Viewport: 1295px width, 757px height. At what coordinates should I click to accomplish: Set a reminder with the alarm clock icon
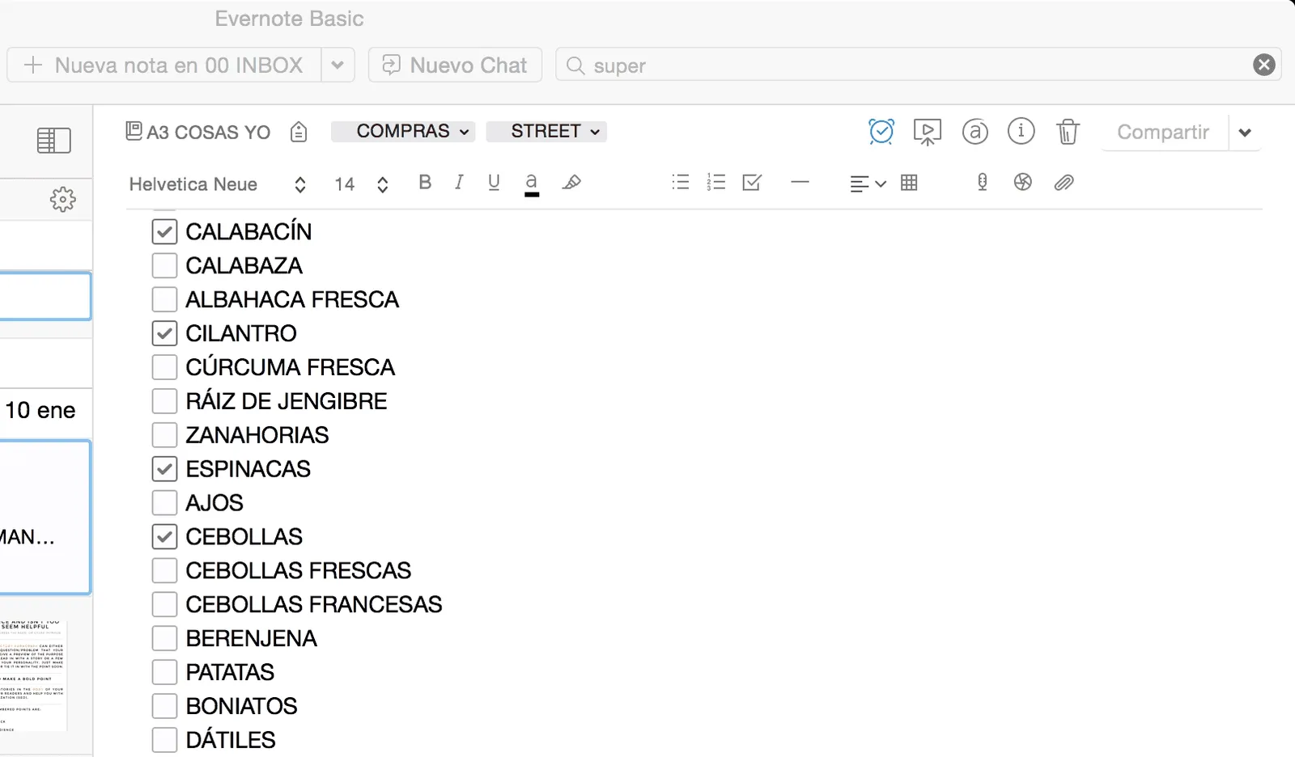881,131
